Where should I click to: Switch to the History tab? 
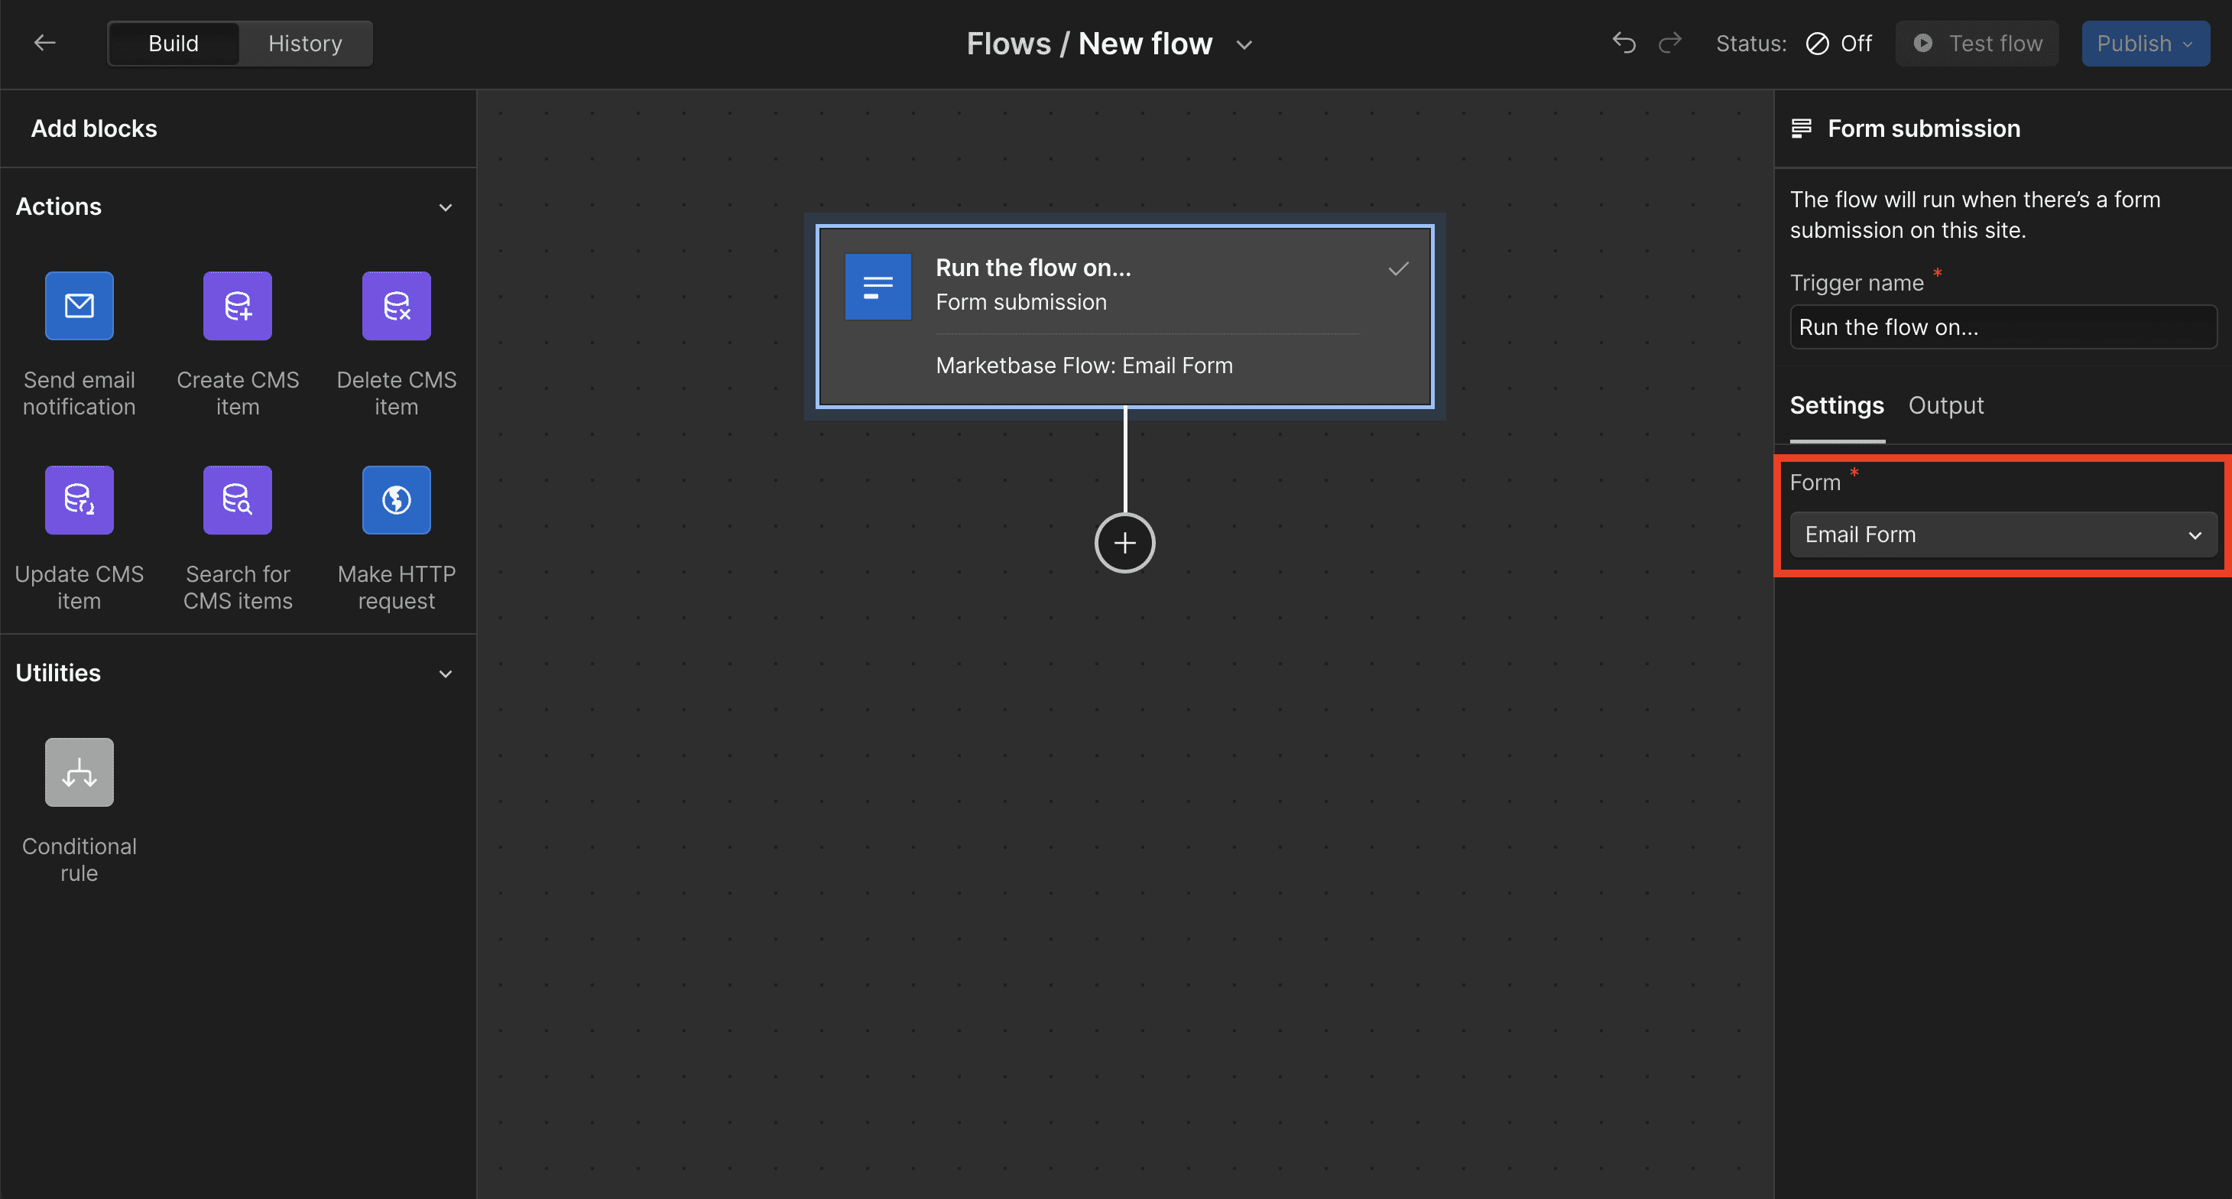pyautogui.click(x=305, y=44)
